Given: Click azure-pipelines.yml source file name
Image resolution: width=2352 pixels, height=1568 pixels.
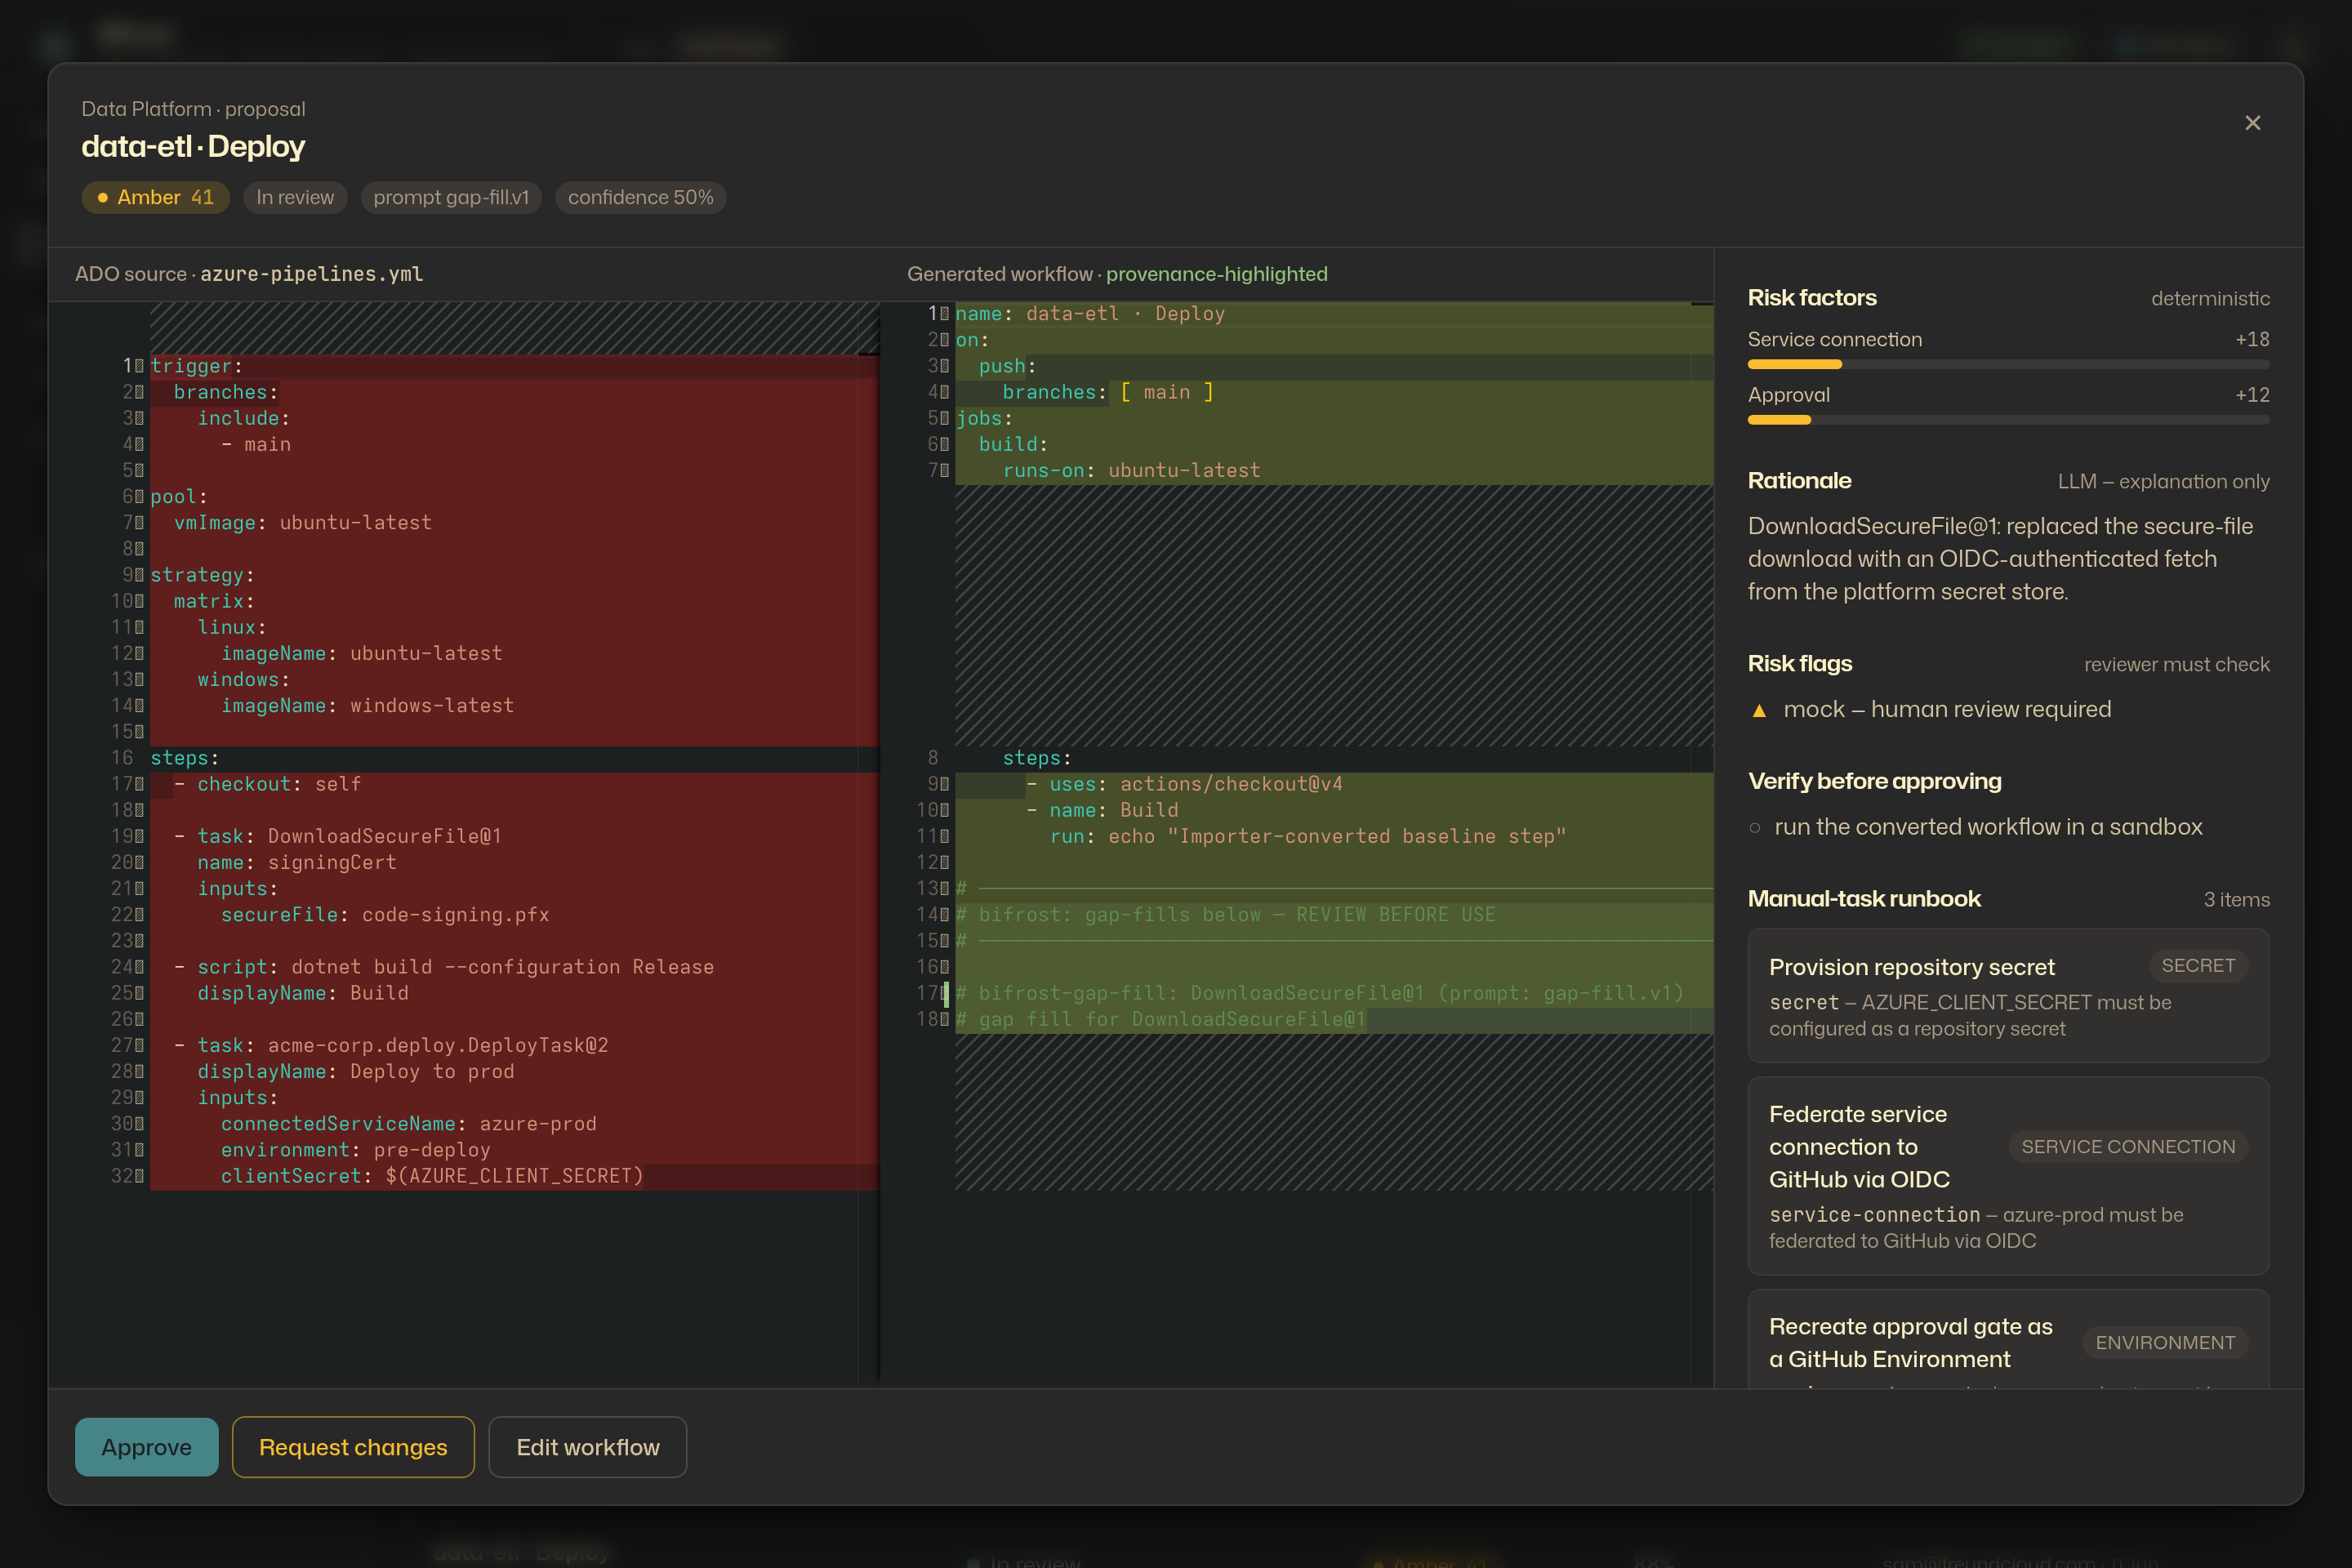Looking at the screenshot, I should (x=311, y=274).
